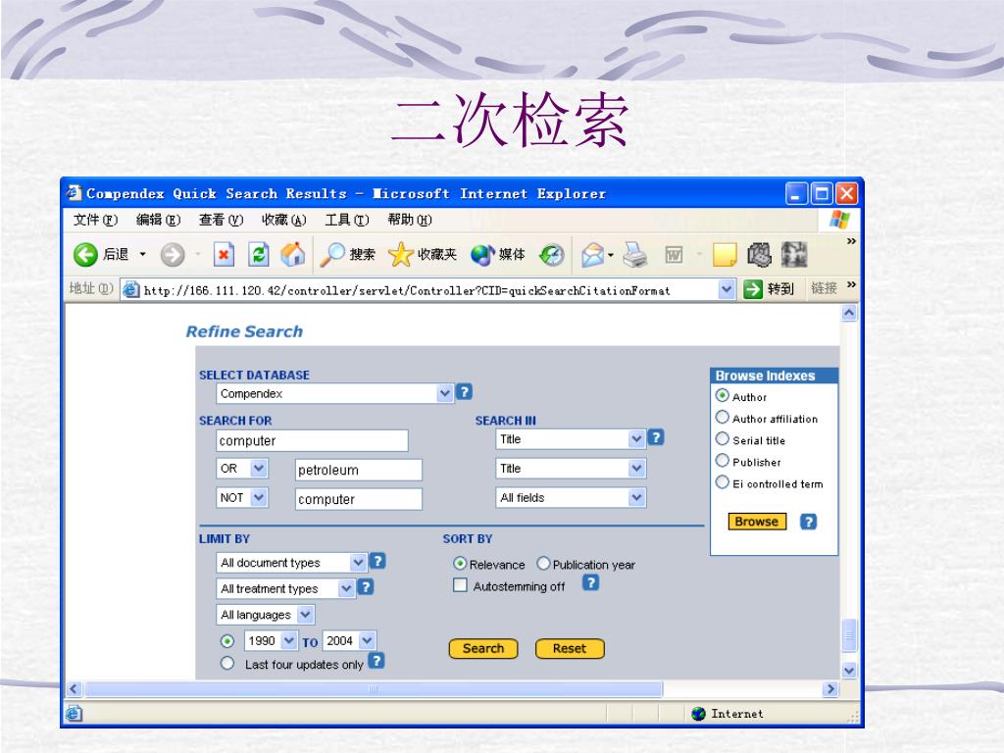Click the last film-strip toolbar icon
The width and height of the screenshot is (1004, 753).
click(794, 255)
